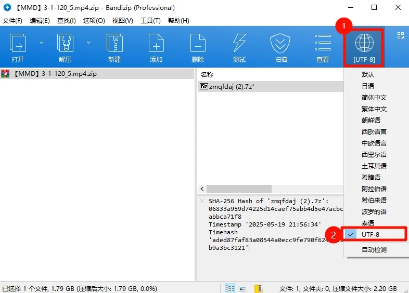The image size is (409, 293).
Task: Select 土耳其语 code page option
Action: tap(376, 166)
